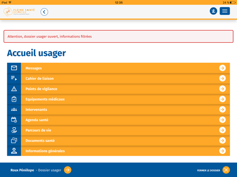Click the Roux Pénélope name in footer
This screenshot has height=177, width=237.
point(22,170)
